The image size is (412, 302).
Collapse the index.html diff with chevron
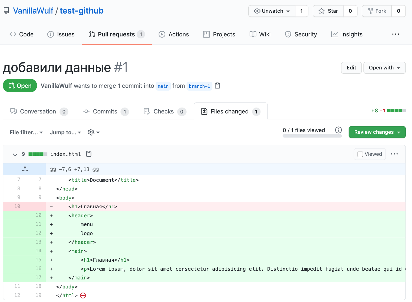tap(15, 154)
